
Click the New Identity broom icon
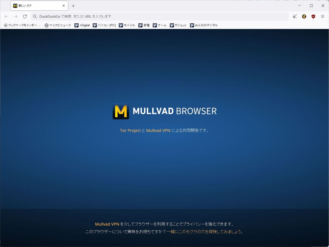[x=295, y=16]
